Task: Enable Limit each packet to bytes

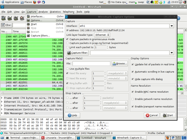Action: [67, 47]
